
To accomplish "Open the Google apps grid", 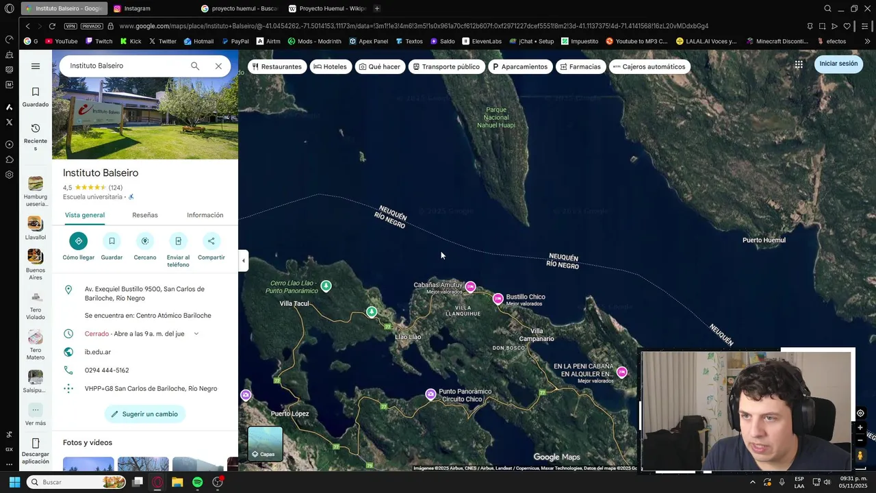I will tap(799, 64).
